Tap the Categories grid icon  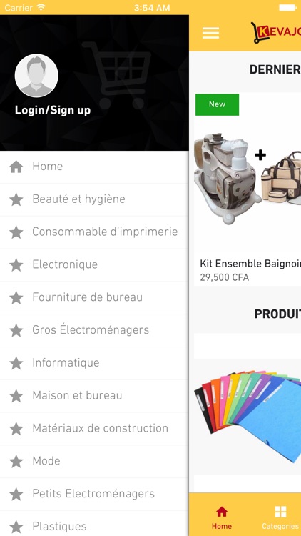280,512
